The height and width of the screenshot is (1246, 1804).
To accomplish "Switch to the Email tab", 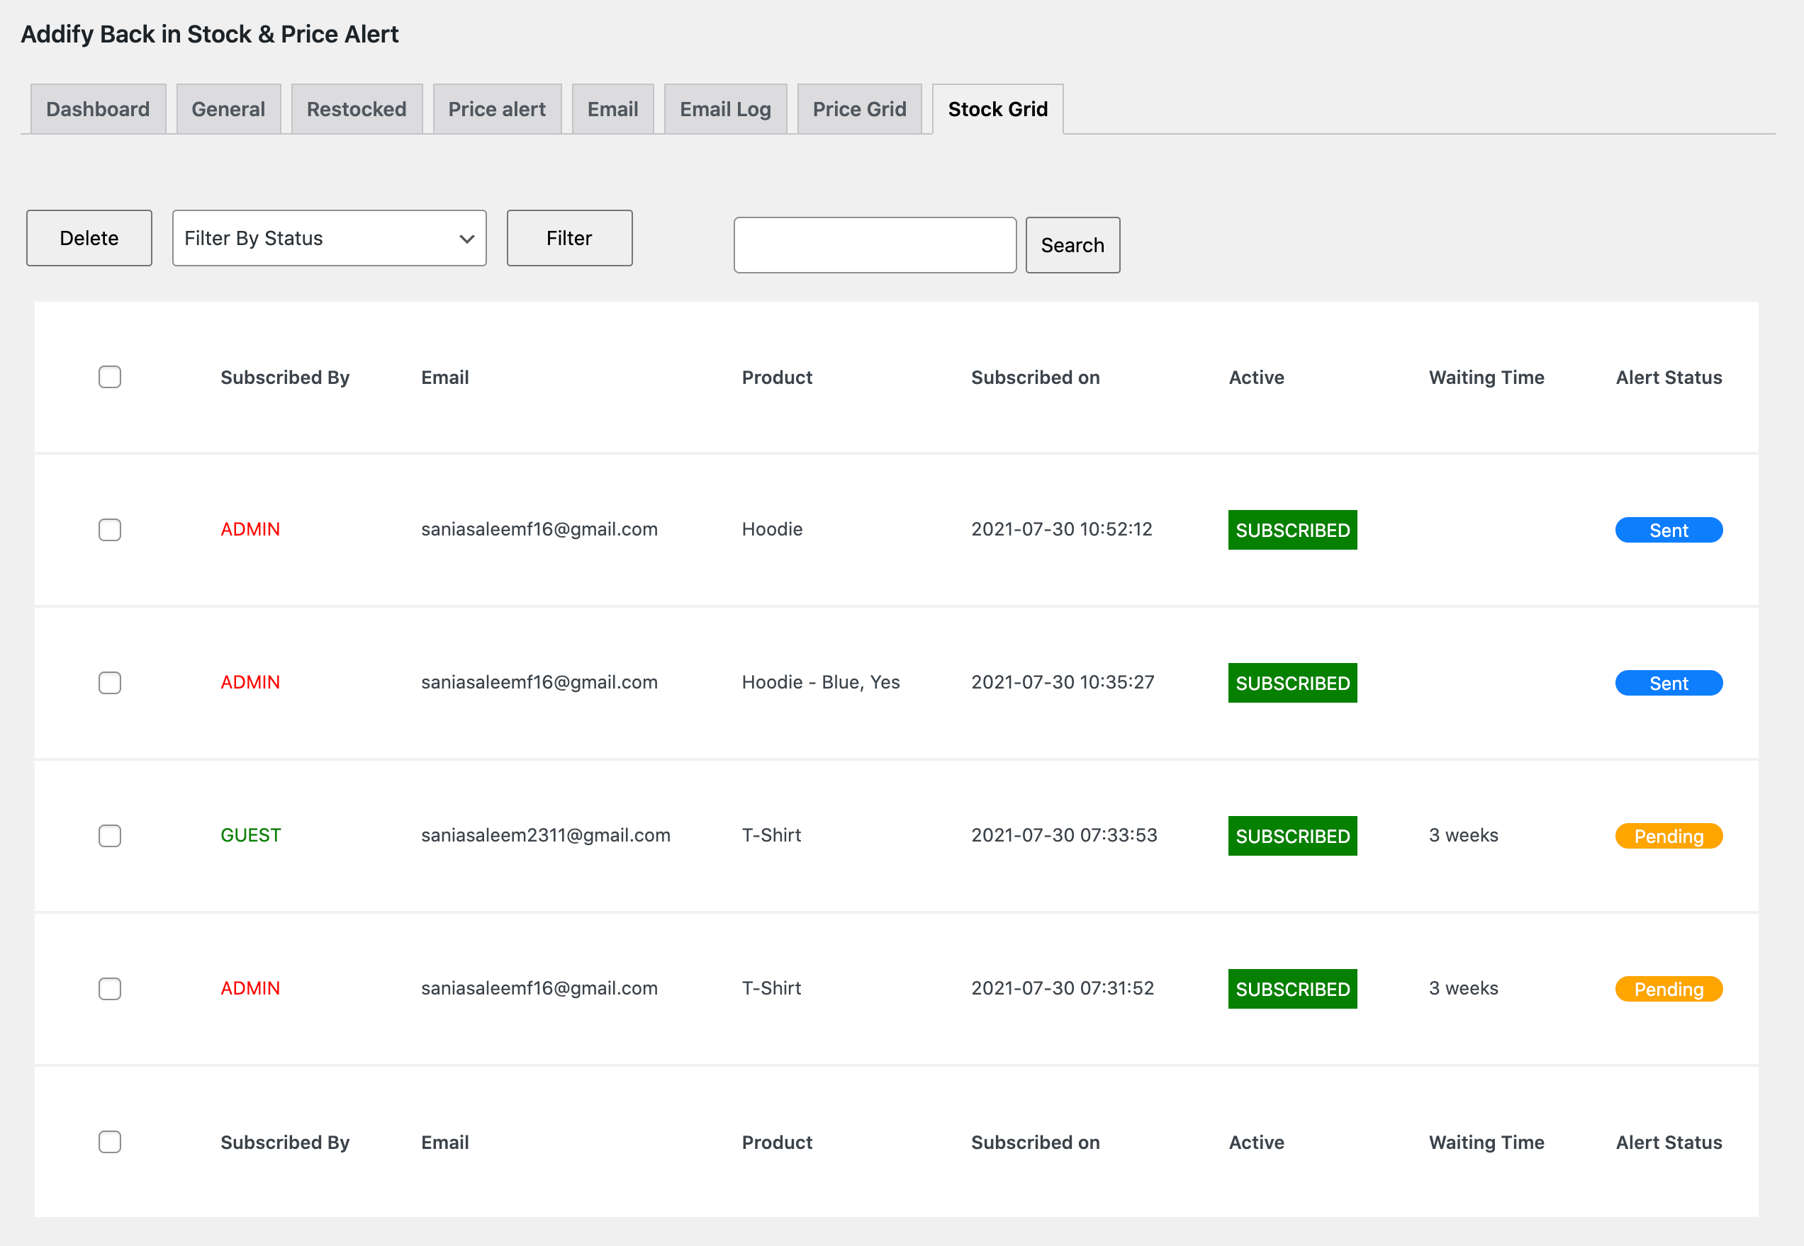I will [612, 108].
